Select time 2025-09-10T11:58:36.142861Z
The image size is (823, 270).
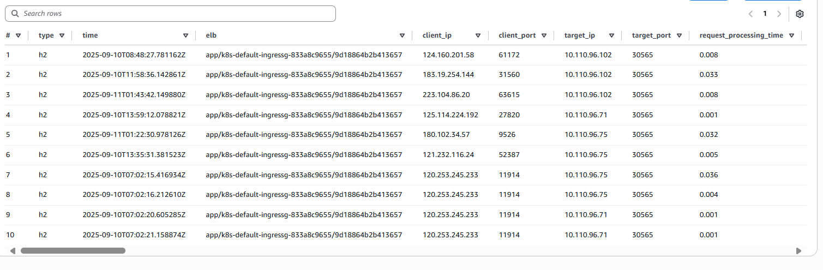(134, 75)
